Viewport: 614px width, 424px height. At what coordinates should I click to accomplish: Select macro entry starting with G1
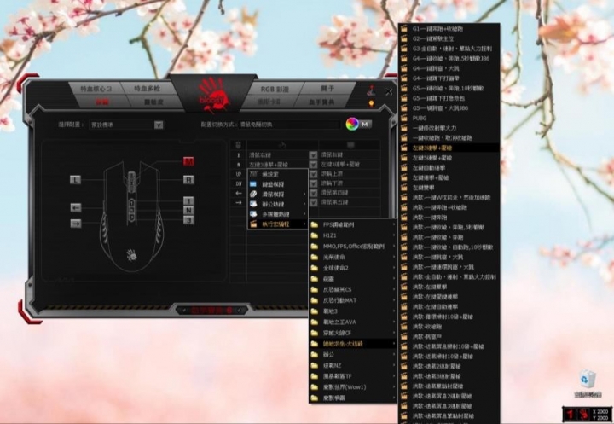click(x=449, y=29)
